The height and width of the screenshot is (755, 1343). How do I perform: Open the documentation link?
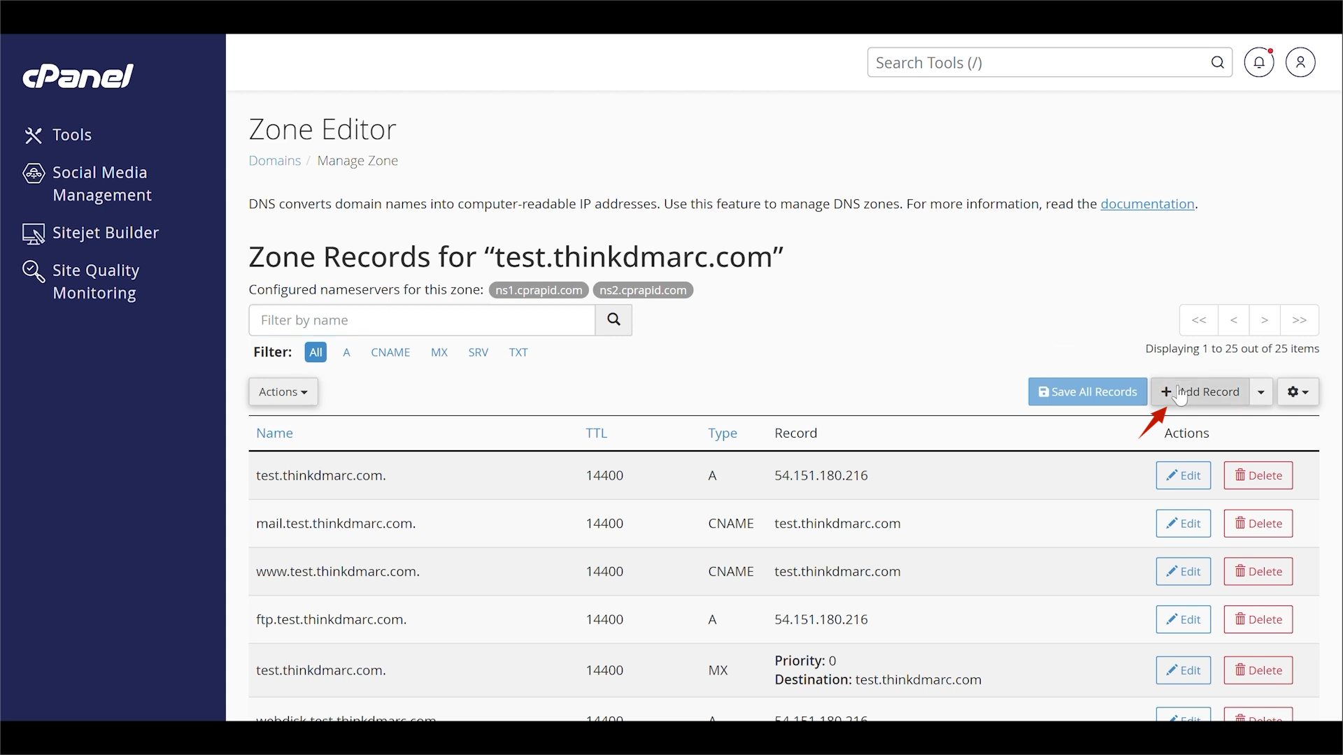pos(1148,204)
